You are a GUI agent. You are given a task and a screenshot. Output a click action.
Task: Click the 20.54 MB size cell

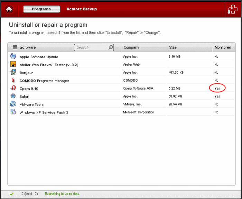(175, 104)
